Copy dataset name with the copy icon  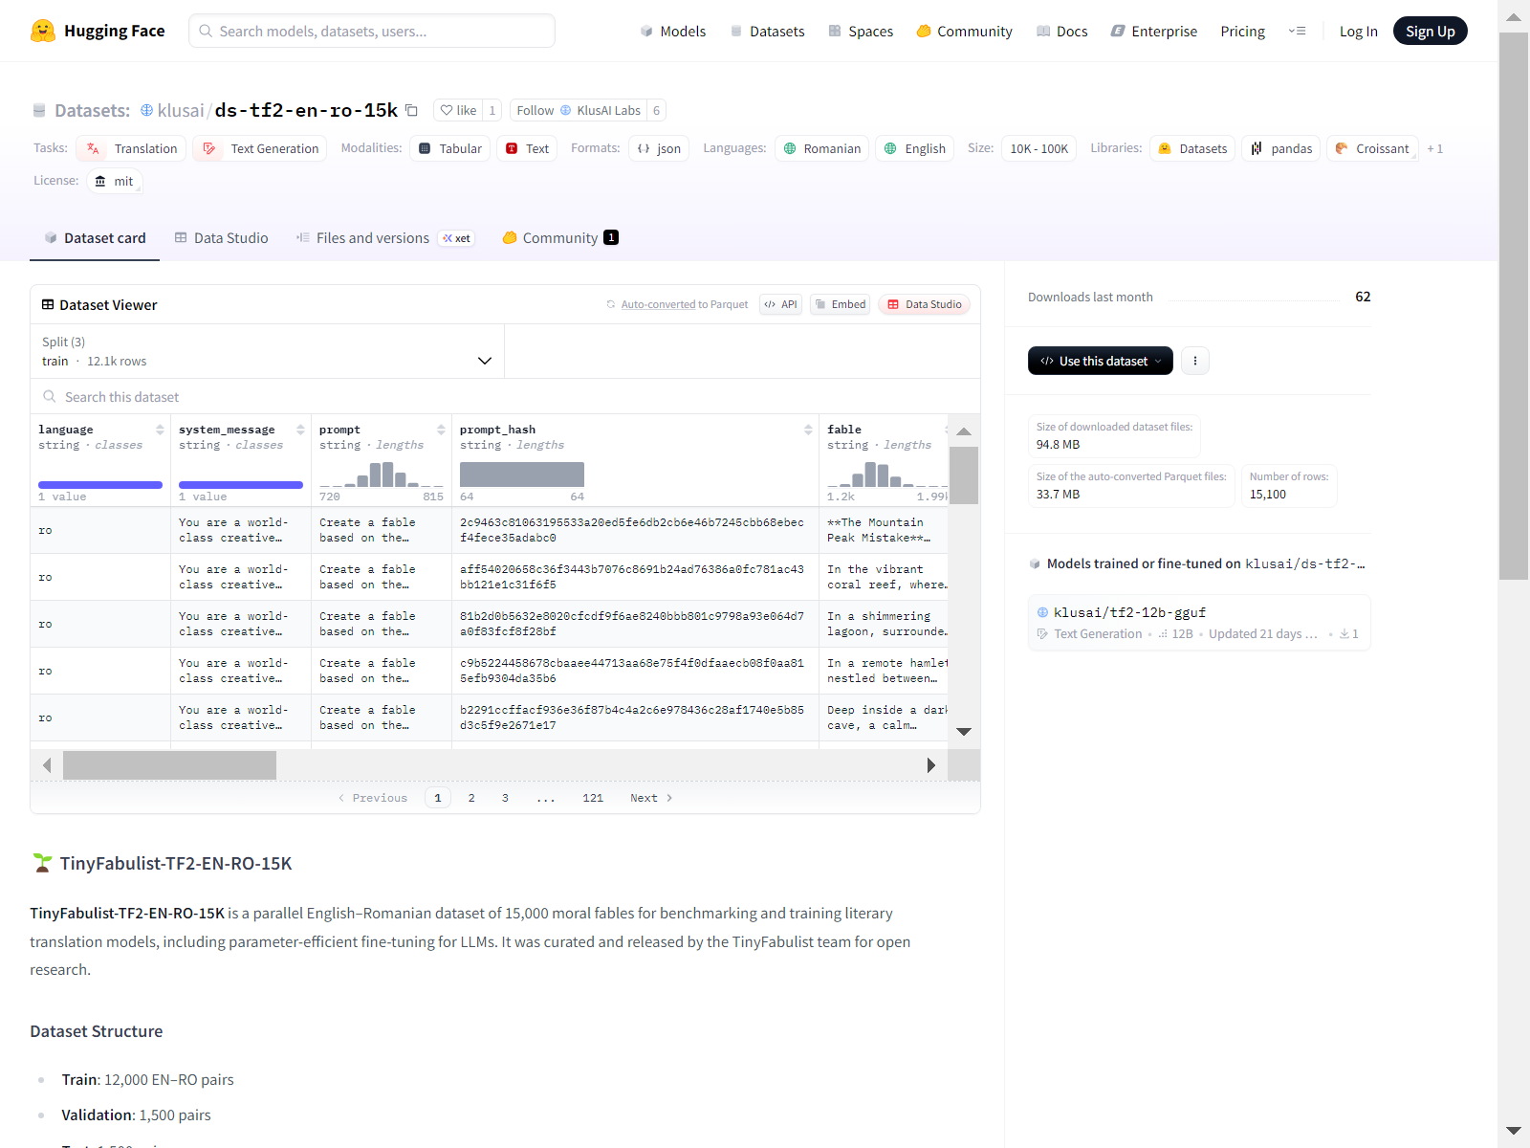pos(411,110)
